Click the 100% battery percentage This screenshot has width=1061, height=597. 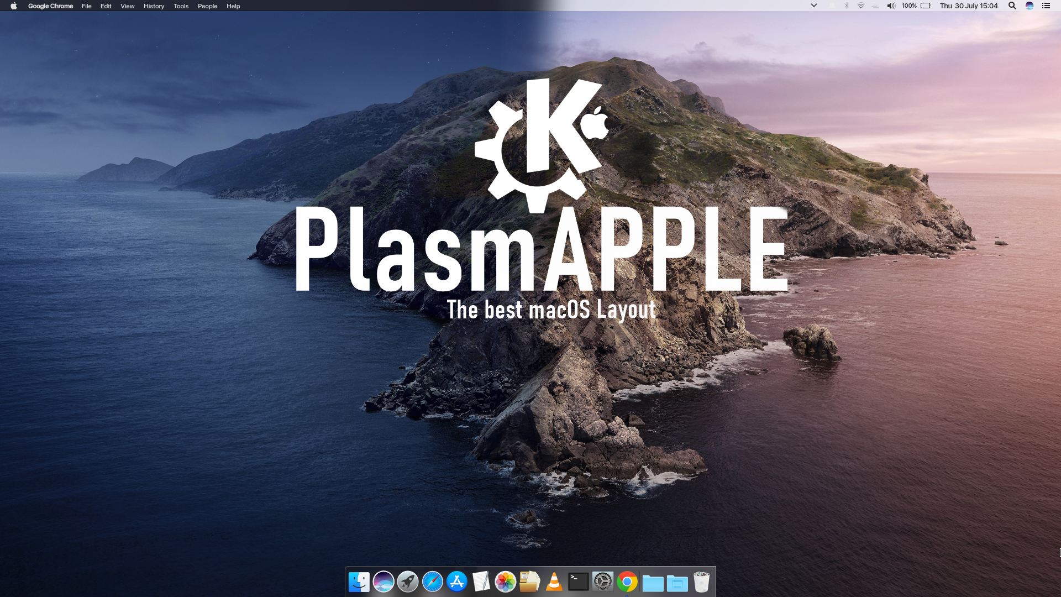[x=909, y=6]
